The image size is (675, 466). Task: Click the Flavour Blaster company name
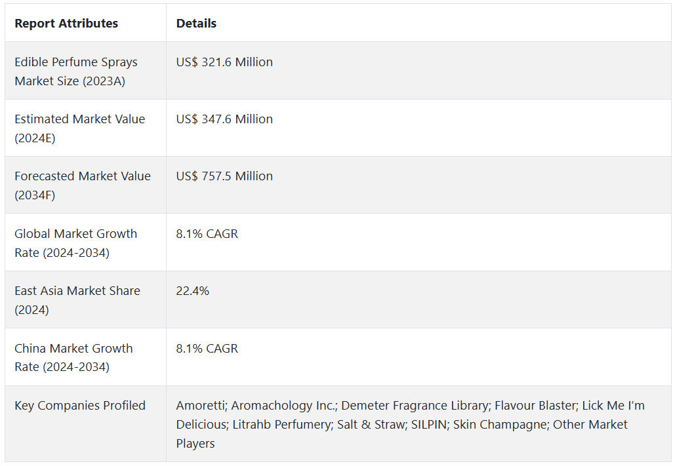[533, 406]
